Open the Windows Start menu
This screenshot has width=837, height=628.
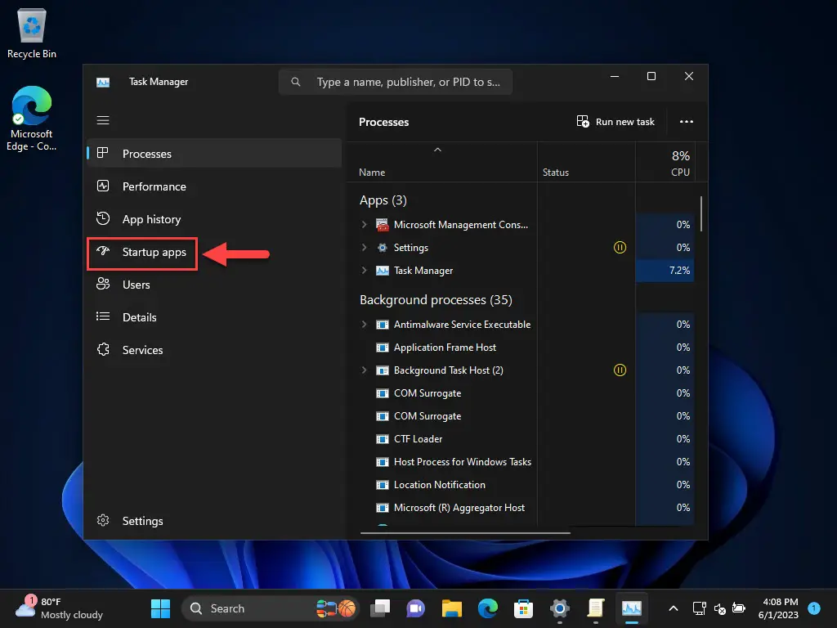[x=160, y=608]
